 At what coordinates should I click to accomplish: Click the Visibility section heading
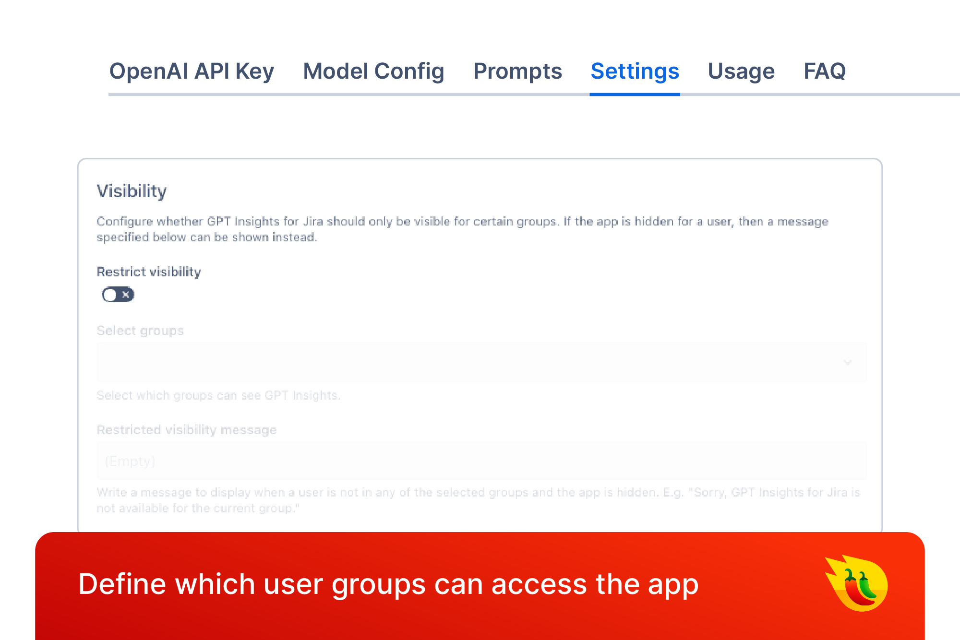[x=132, y=191]
